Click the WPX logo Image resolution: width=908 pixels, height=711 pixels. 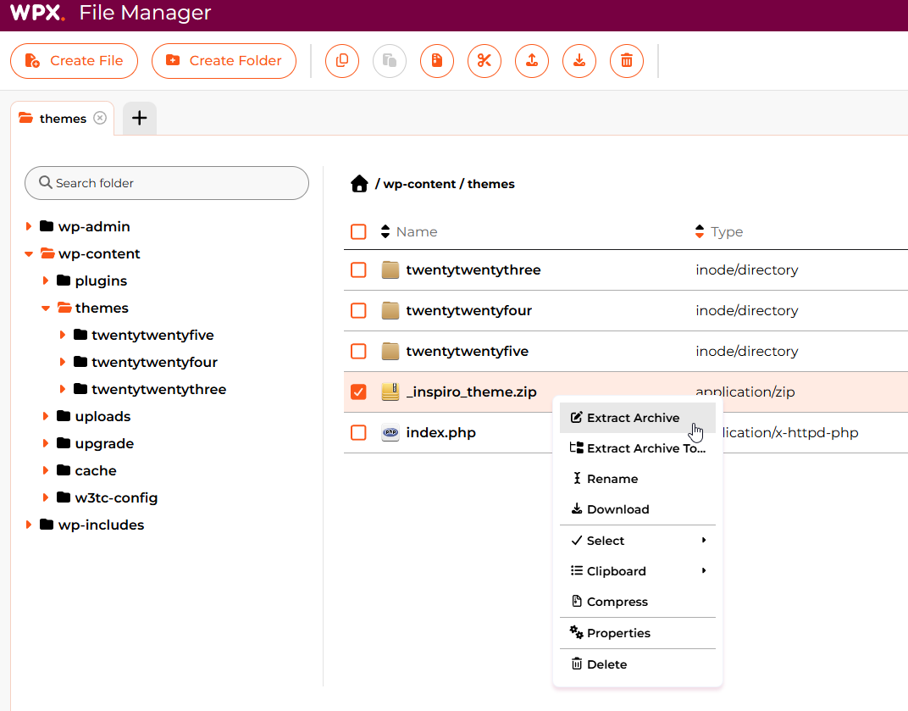coord(37,13)
